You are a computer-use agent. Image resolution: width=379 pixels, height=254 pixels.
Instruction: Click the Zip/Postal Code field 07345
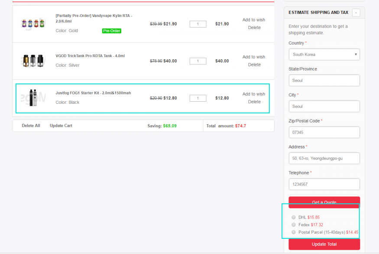tap(324, 132)
